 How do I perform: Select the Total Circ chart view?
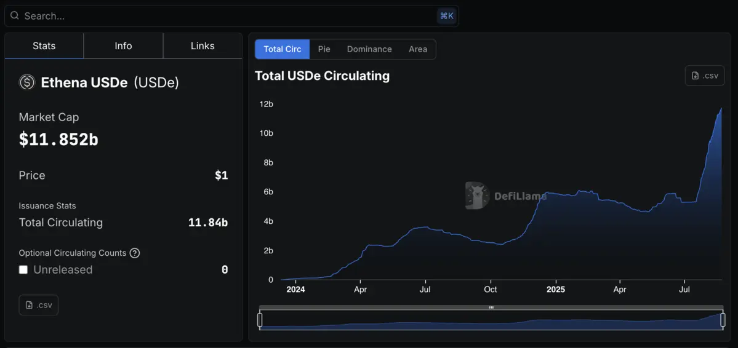coord(283,49)
